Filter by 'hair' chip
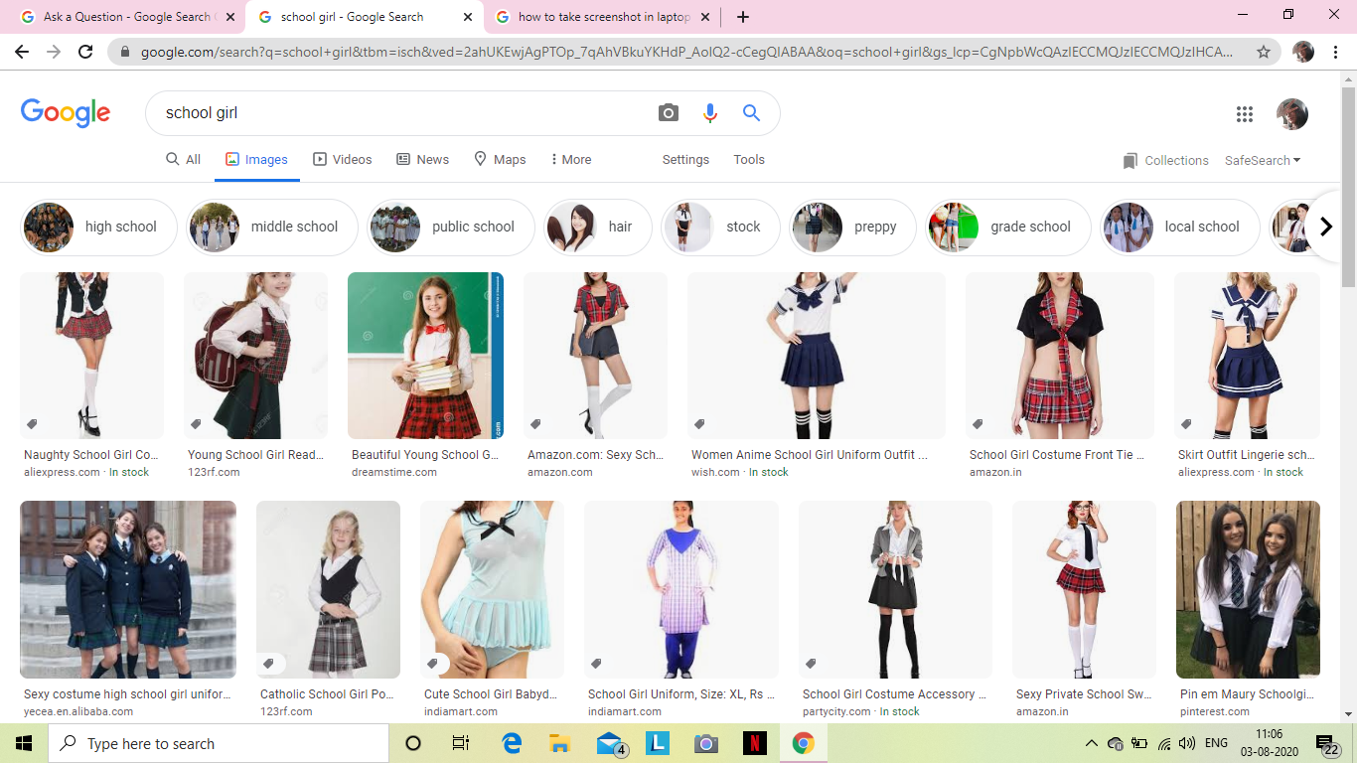The image size is (1357, 763). tap(598, 227)
